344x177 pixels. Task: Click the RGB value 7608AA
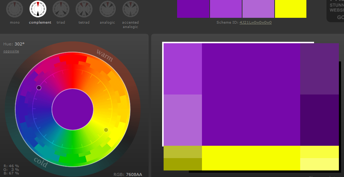(x=134, y=174)
